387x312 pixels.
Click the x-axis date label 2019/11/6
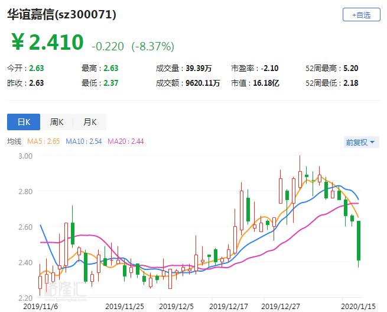(41, 306)
